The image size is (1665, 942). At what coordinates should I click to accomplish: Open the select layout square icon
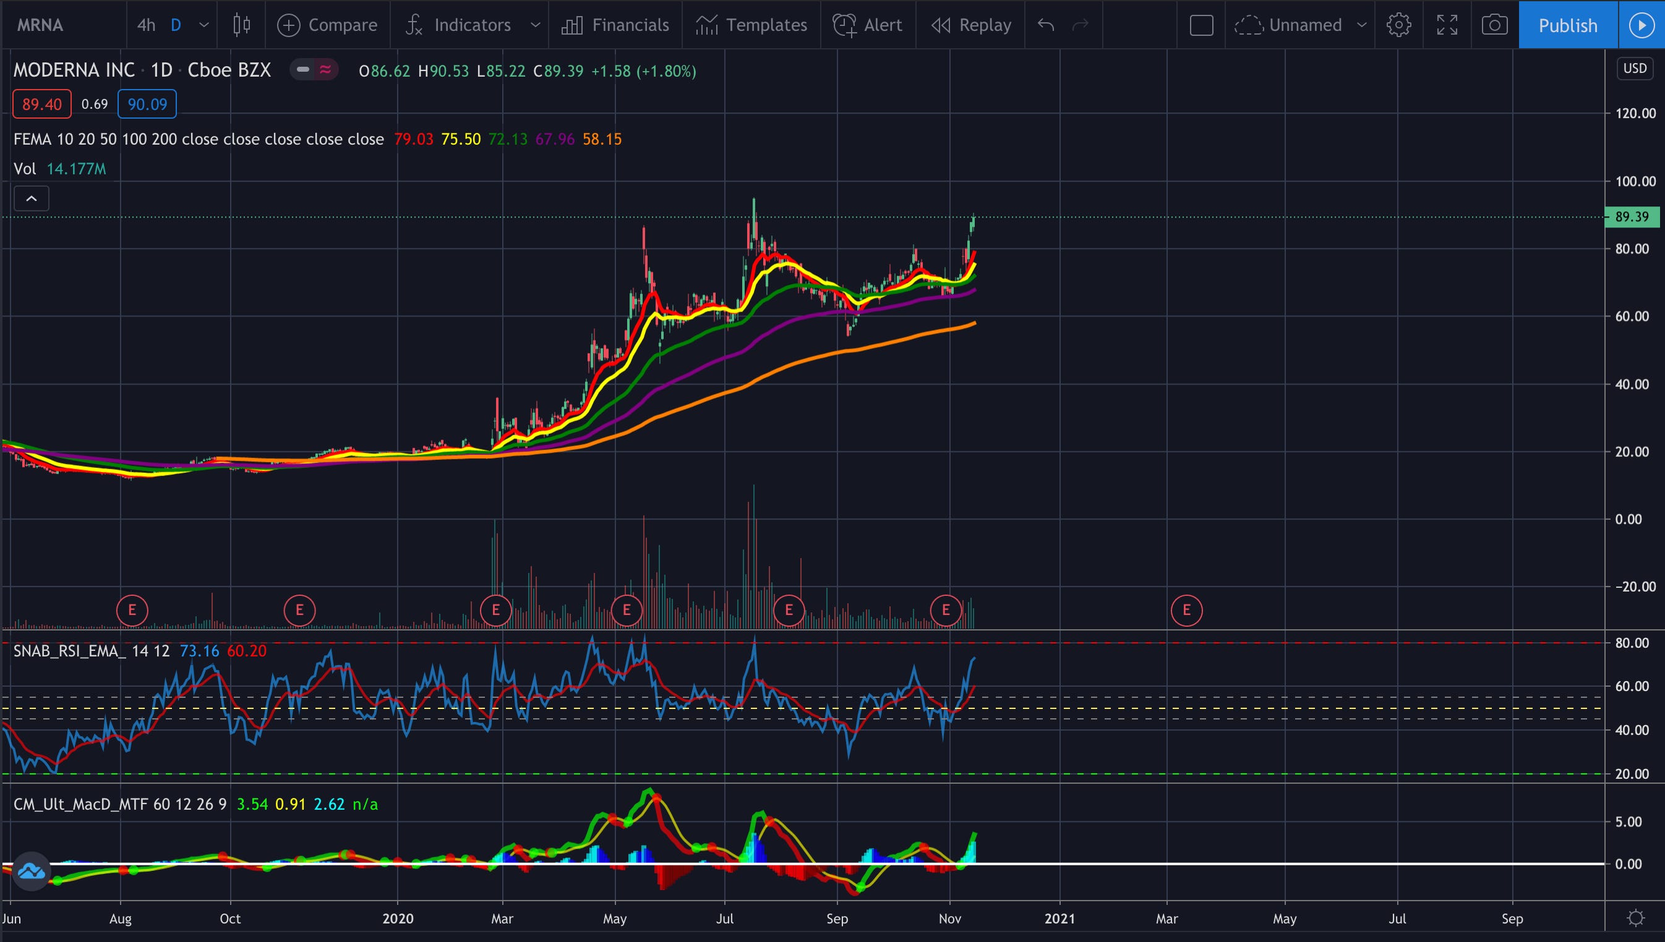coord(1201,25)
